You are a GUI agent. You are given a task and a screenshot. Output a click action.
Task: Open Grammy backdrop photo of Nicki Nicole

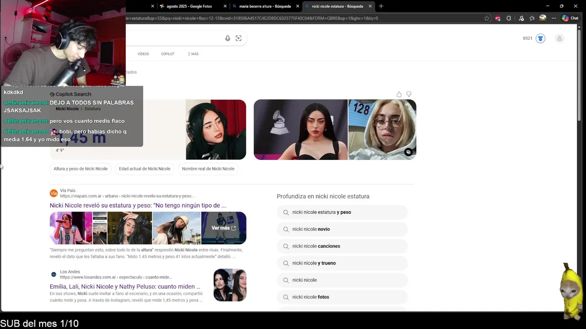pos(300,130)
